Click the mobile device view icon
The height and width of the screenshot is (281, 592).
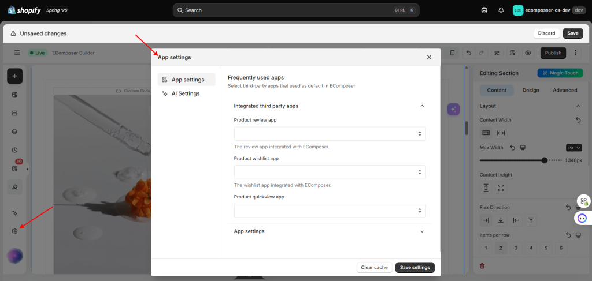tap(452, 53)
